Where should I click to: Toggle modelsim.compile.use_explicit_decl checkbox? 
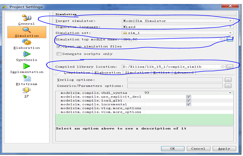point(189,97)
